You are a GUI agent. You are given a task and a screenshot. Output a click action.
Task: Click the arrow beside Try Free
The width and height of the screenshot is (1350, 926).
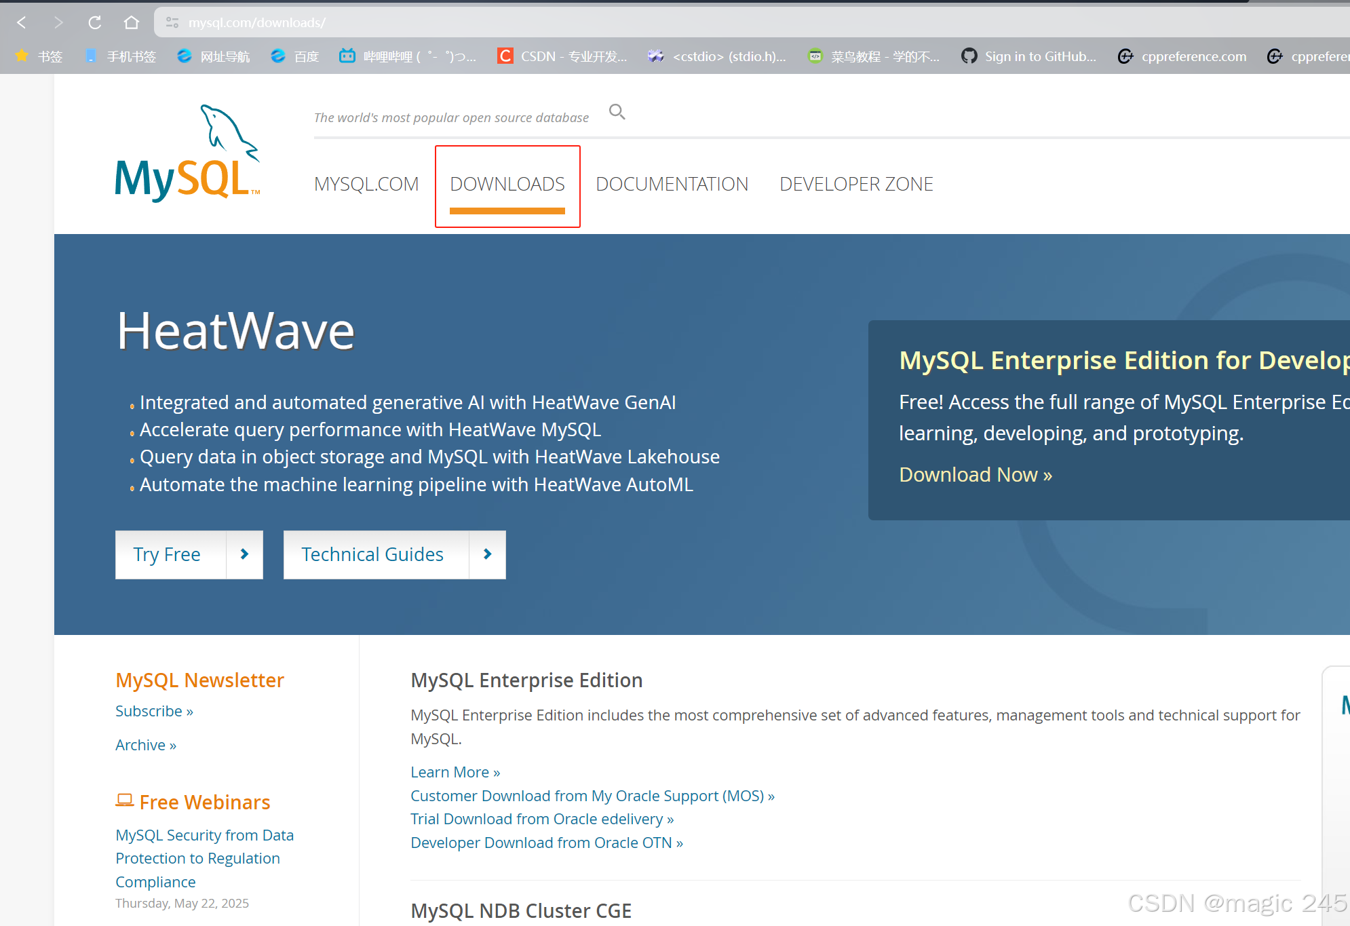(244, 554)
